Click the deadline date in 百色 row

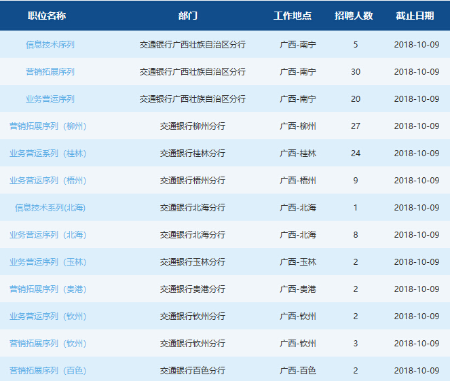[x=417, y=370]
